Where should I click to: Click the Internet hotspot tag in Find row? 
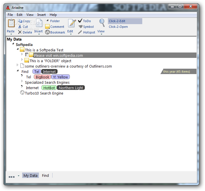49,72
